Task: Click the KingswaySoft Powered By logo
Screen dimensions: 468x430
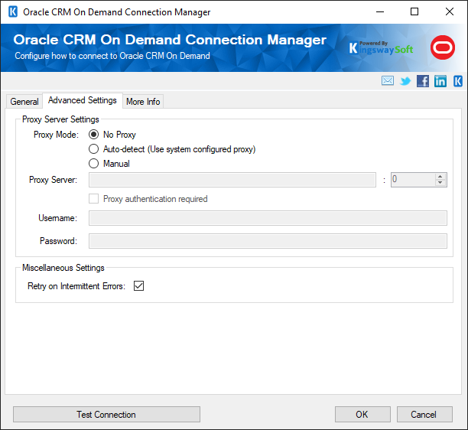Action: pyautogui.click(x=381, y=47)
